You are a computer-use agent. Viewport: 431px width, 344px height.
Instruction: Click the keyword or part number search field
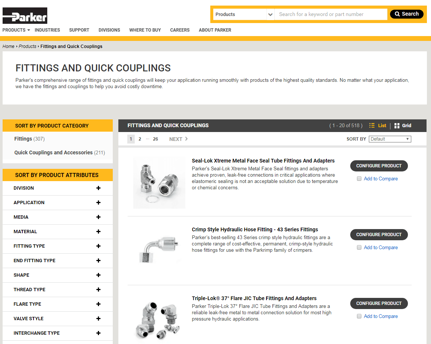[331, 14]
